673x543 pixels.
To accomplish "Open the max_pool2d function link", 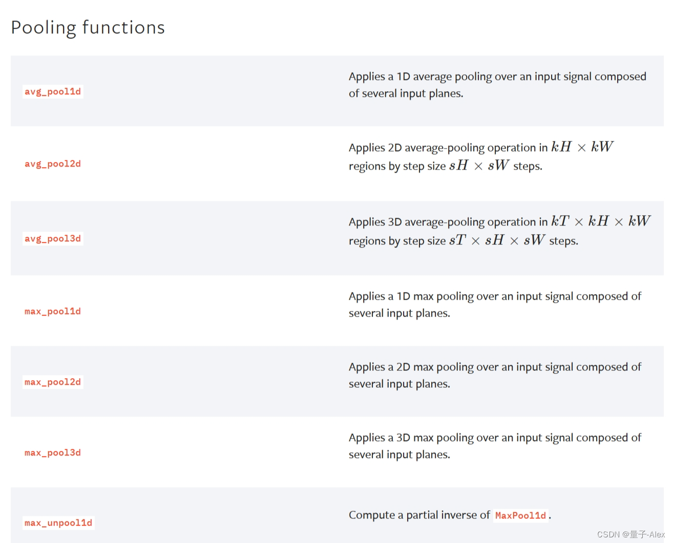I will (x=53, y=382).
